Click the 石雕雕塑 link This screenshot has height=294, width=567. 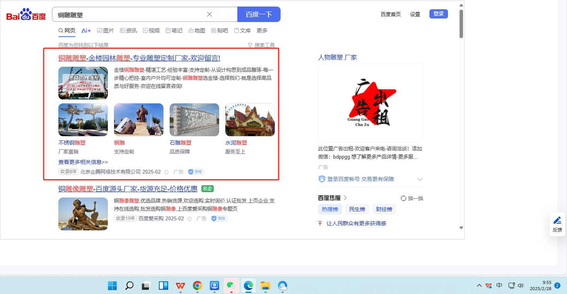click(x=180, y=143)
